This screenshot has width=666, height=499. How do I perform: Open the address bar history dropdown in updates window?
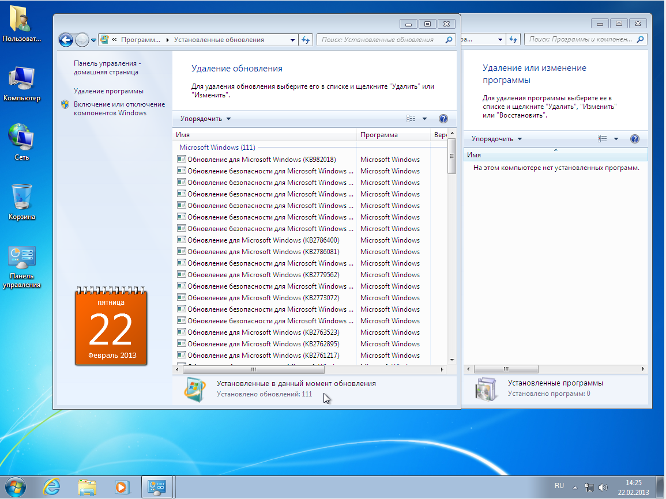(x=291, y=40)
